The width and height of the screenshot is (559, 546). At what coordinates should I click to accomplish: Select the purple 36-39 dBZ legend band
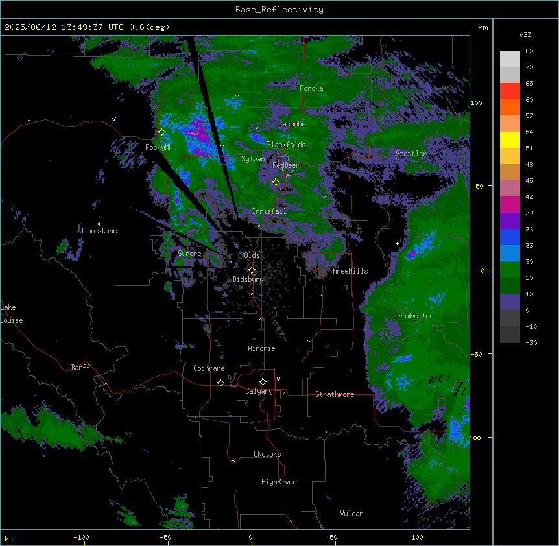pos(510,221)
